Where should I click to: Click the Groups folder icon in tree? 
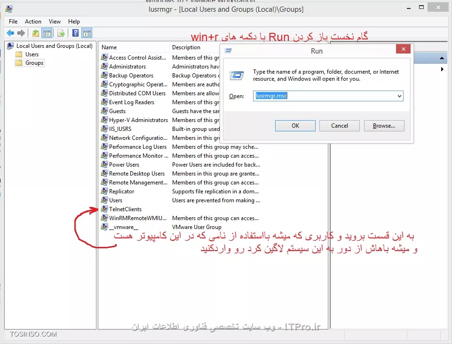pyautogui.click(x=19, y=63)
